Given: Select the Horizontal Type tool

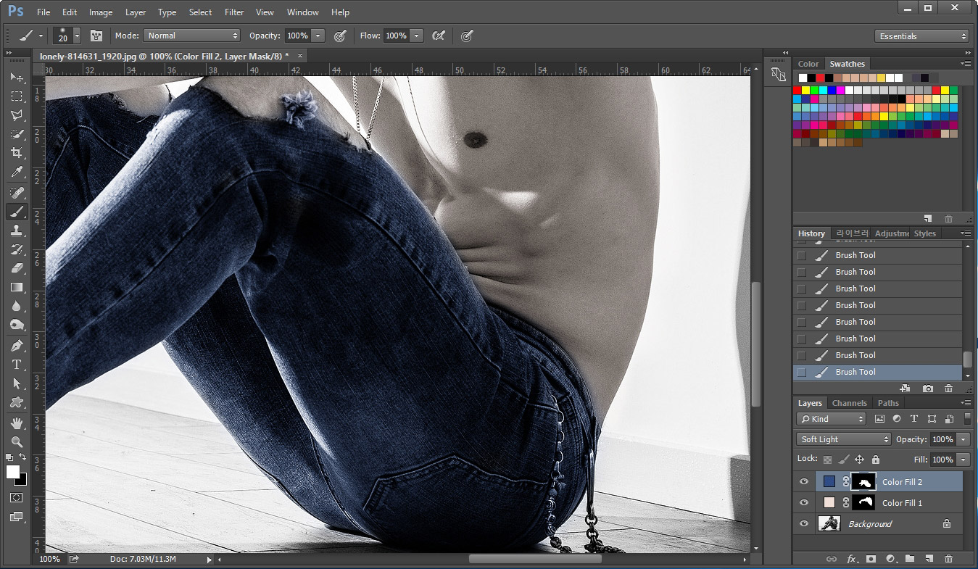Looking at the screenshot, I should 17,365.
